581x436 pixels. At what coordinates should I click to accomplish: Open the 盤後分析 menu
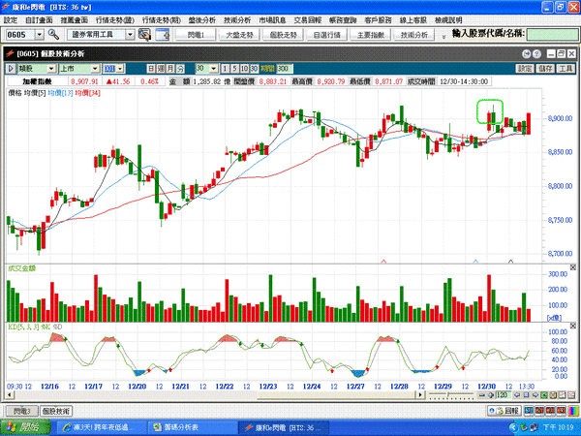(x=202, y=20)
